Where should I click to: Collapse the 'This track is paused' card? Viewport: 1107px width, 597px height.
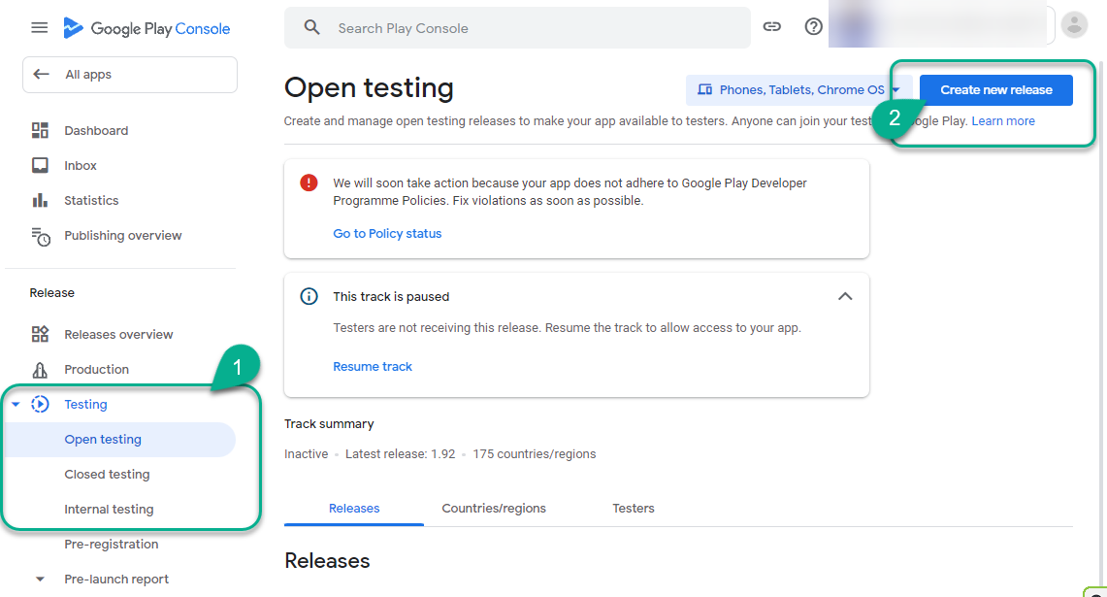pyautogui.click(x=845, y=296)
